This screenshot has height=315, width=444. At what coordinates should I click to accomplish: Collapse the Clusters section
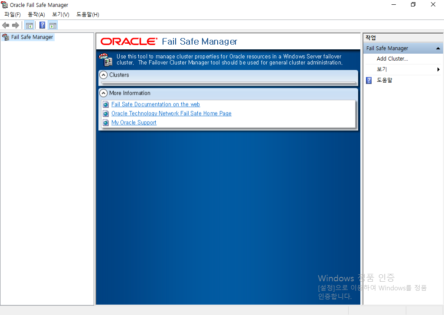104,75
